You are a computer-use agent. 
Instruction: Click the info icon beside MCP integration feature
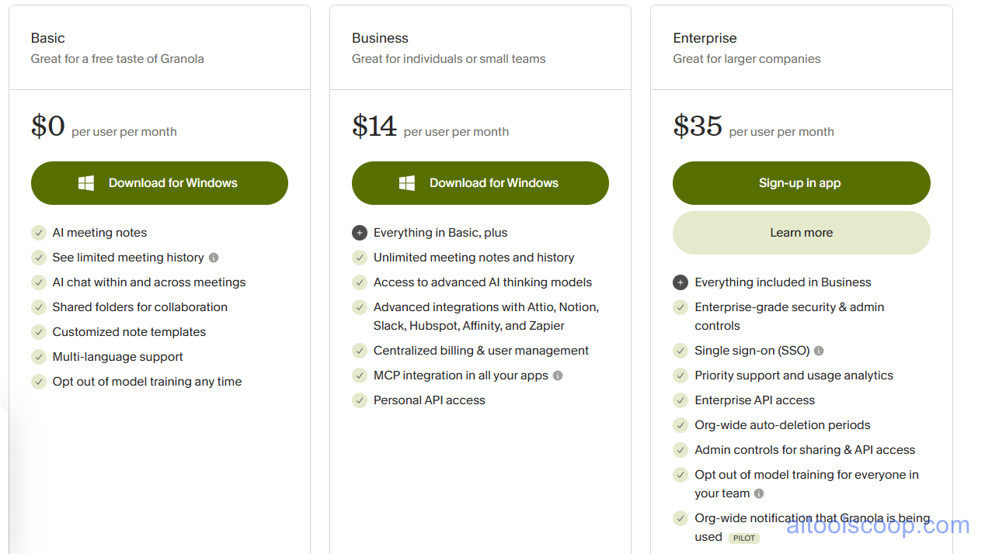(x=558, y=376)
